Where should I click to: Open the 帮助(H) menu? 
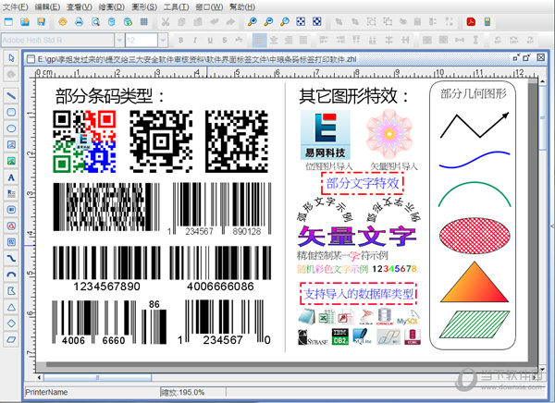pos(242,6)
